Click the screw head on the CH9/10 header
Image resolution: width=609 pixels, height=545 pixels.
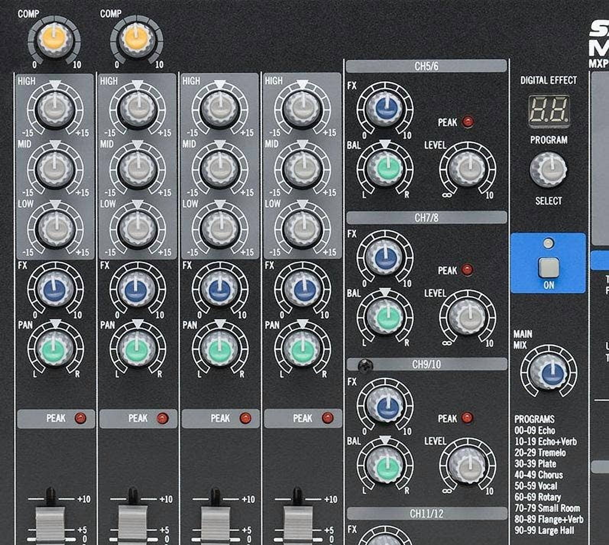[x=364, y=365]
